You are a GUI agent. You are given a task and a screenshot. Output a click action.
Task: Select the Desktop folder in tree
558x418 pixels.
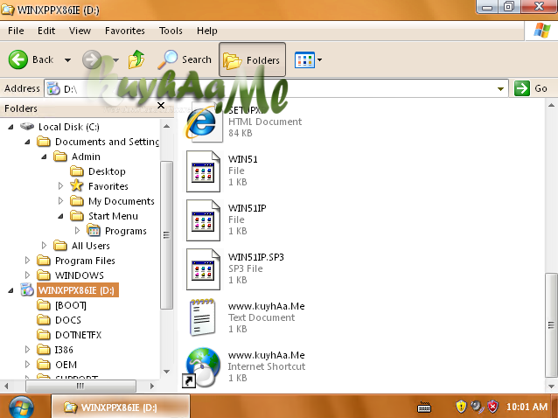pos(98,171)
